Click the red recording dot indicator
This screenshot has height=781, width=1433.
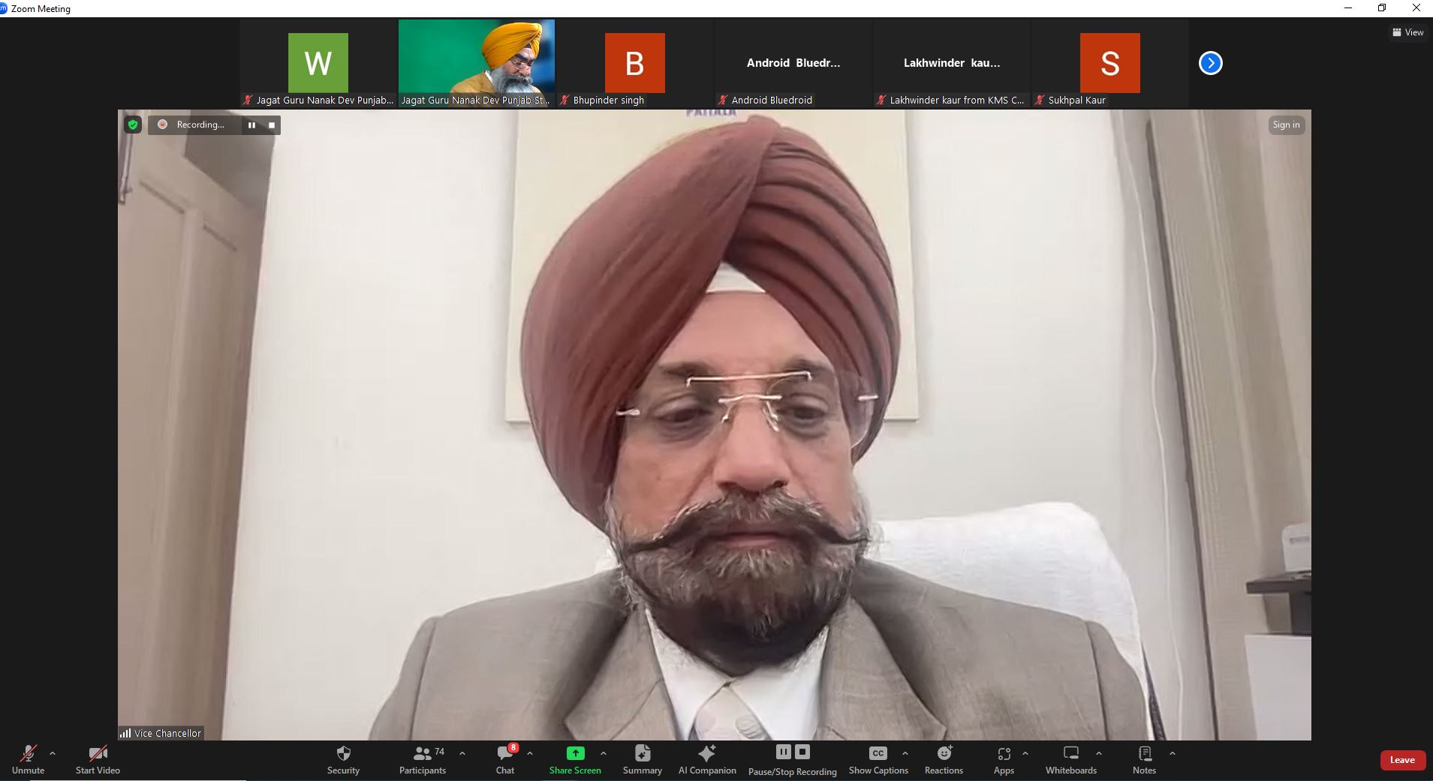point(162,125)
